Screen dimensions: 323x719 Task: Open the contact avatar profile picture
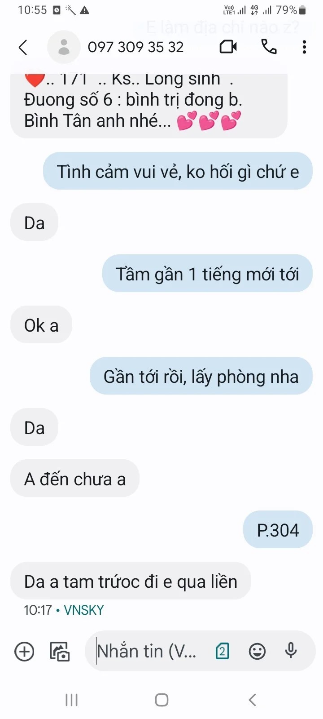[x=64, y=47]
